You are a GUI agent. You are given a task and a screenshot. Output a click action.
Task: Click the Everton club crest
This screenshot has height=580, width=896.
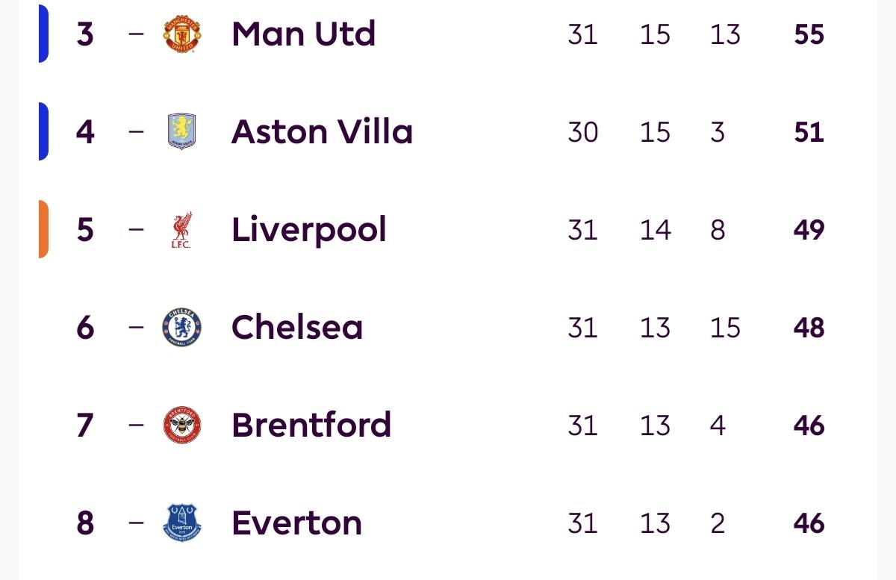tap(182, 523)
